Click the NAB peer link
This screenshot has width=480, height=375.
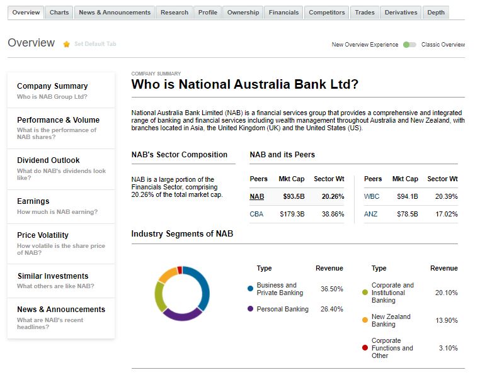point(256,197)
